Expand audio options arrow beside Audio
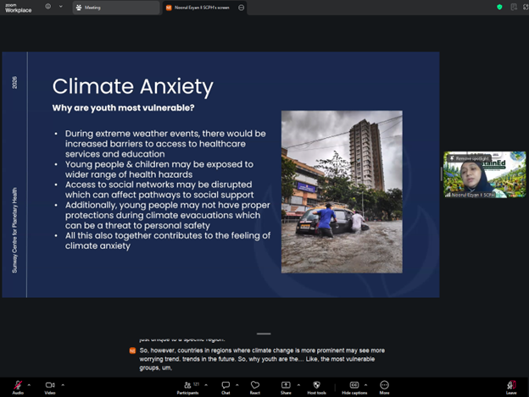Screen dimensions: 529x397 (30, 384)
